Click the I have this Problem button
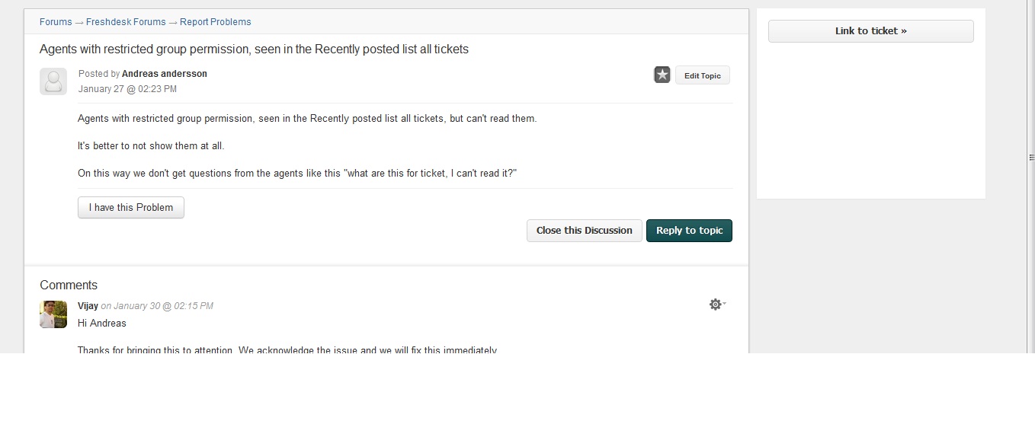 tap(131, 208)
